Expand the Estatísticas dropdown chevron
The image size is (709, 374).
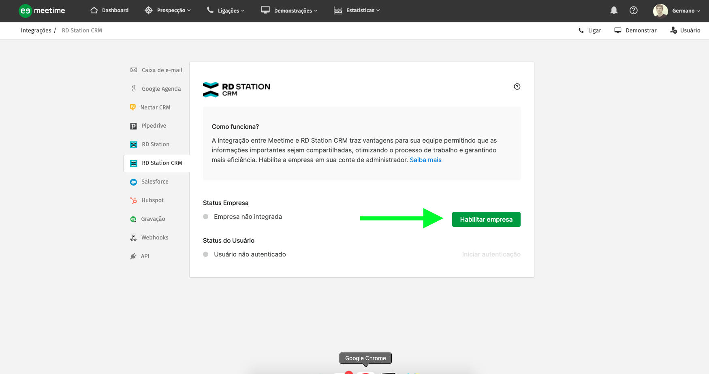click(378, 11)
